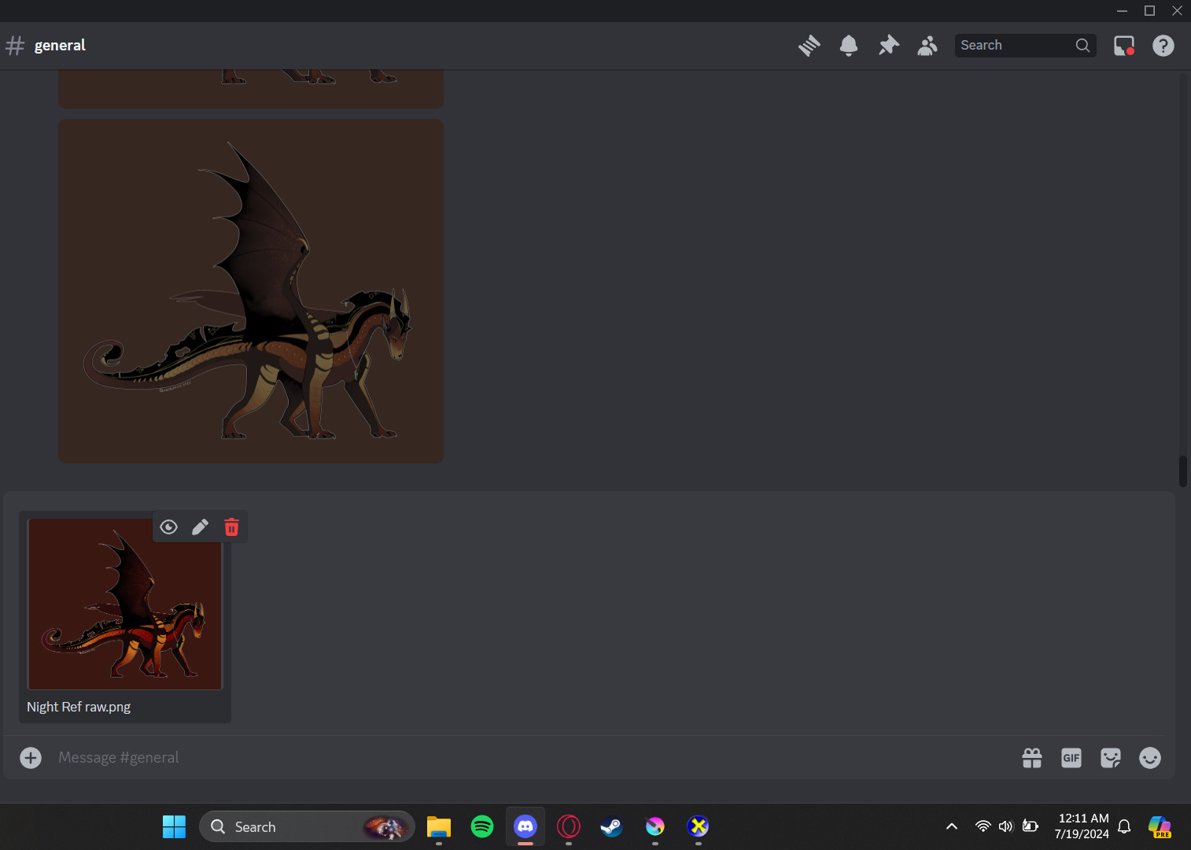Open the attachment plus menu
Viewport: 1191px width, 850px height.
31,758
